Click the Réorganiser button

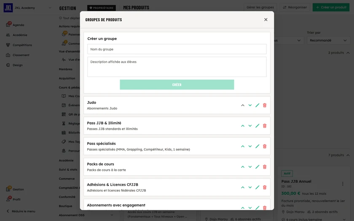click(295, 7)
